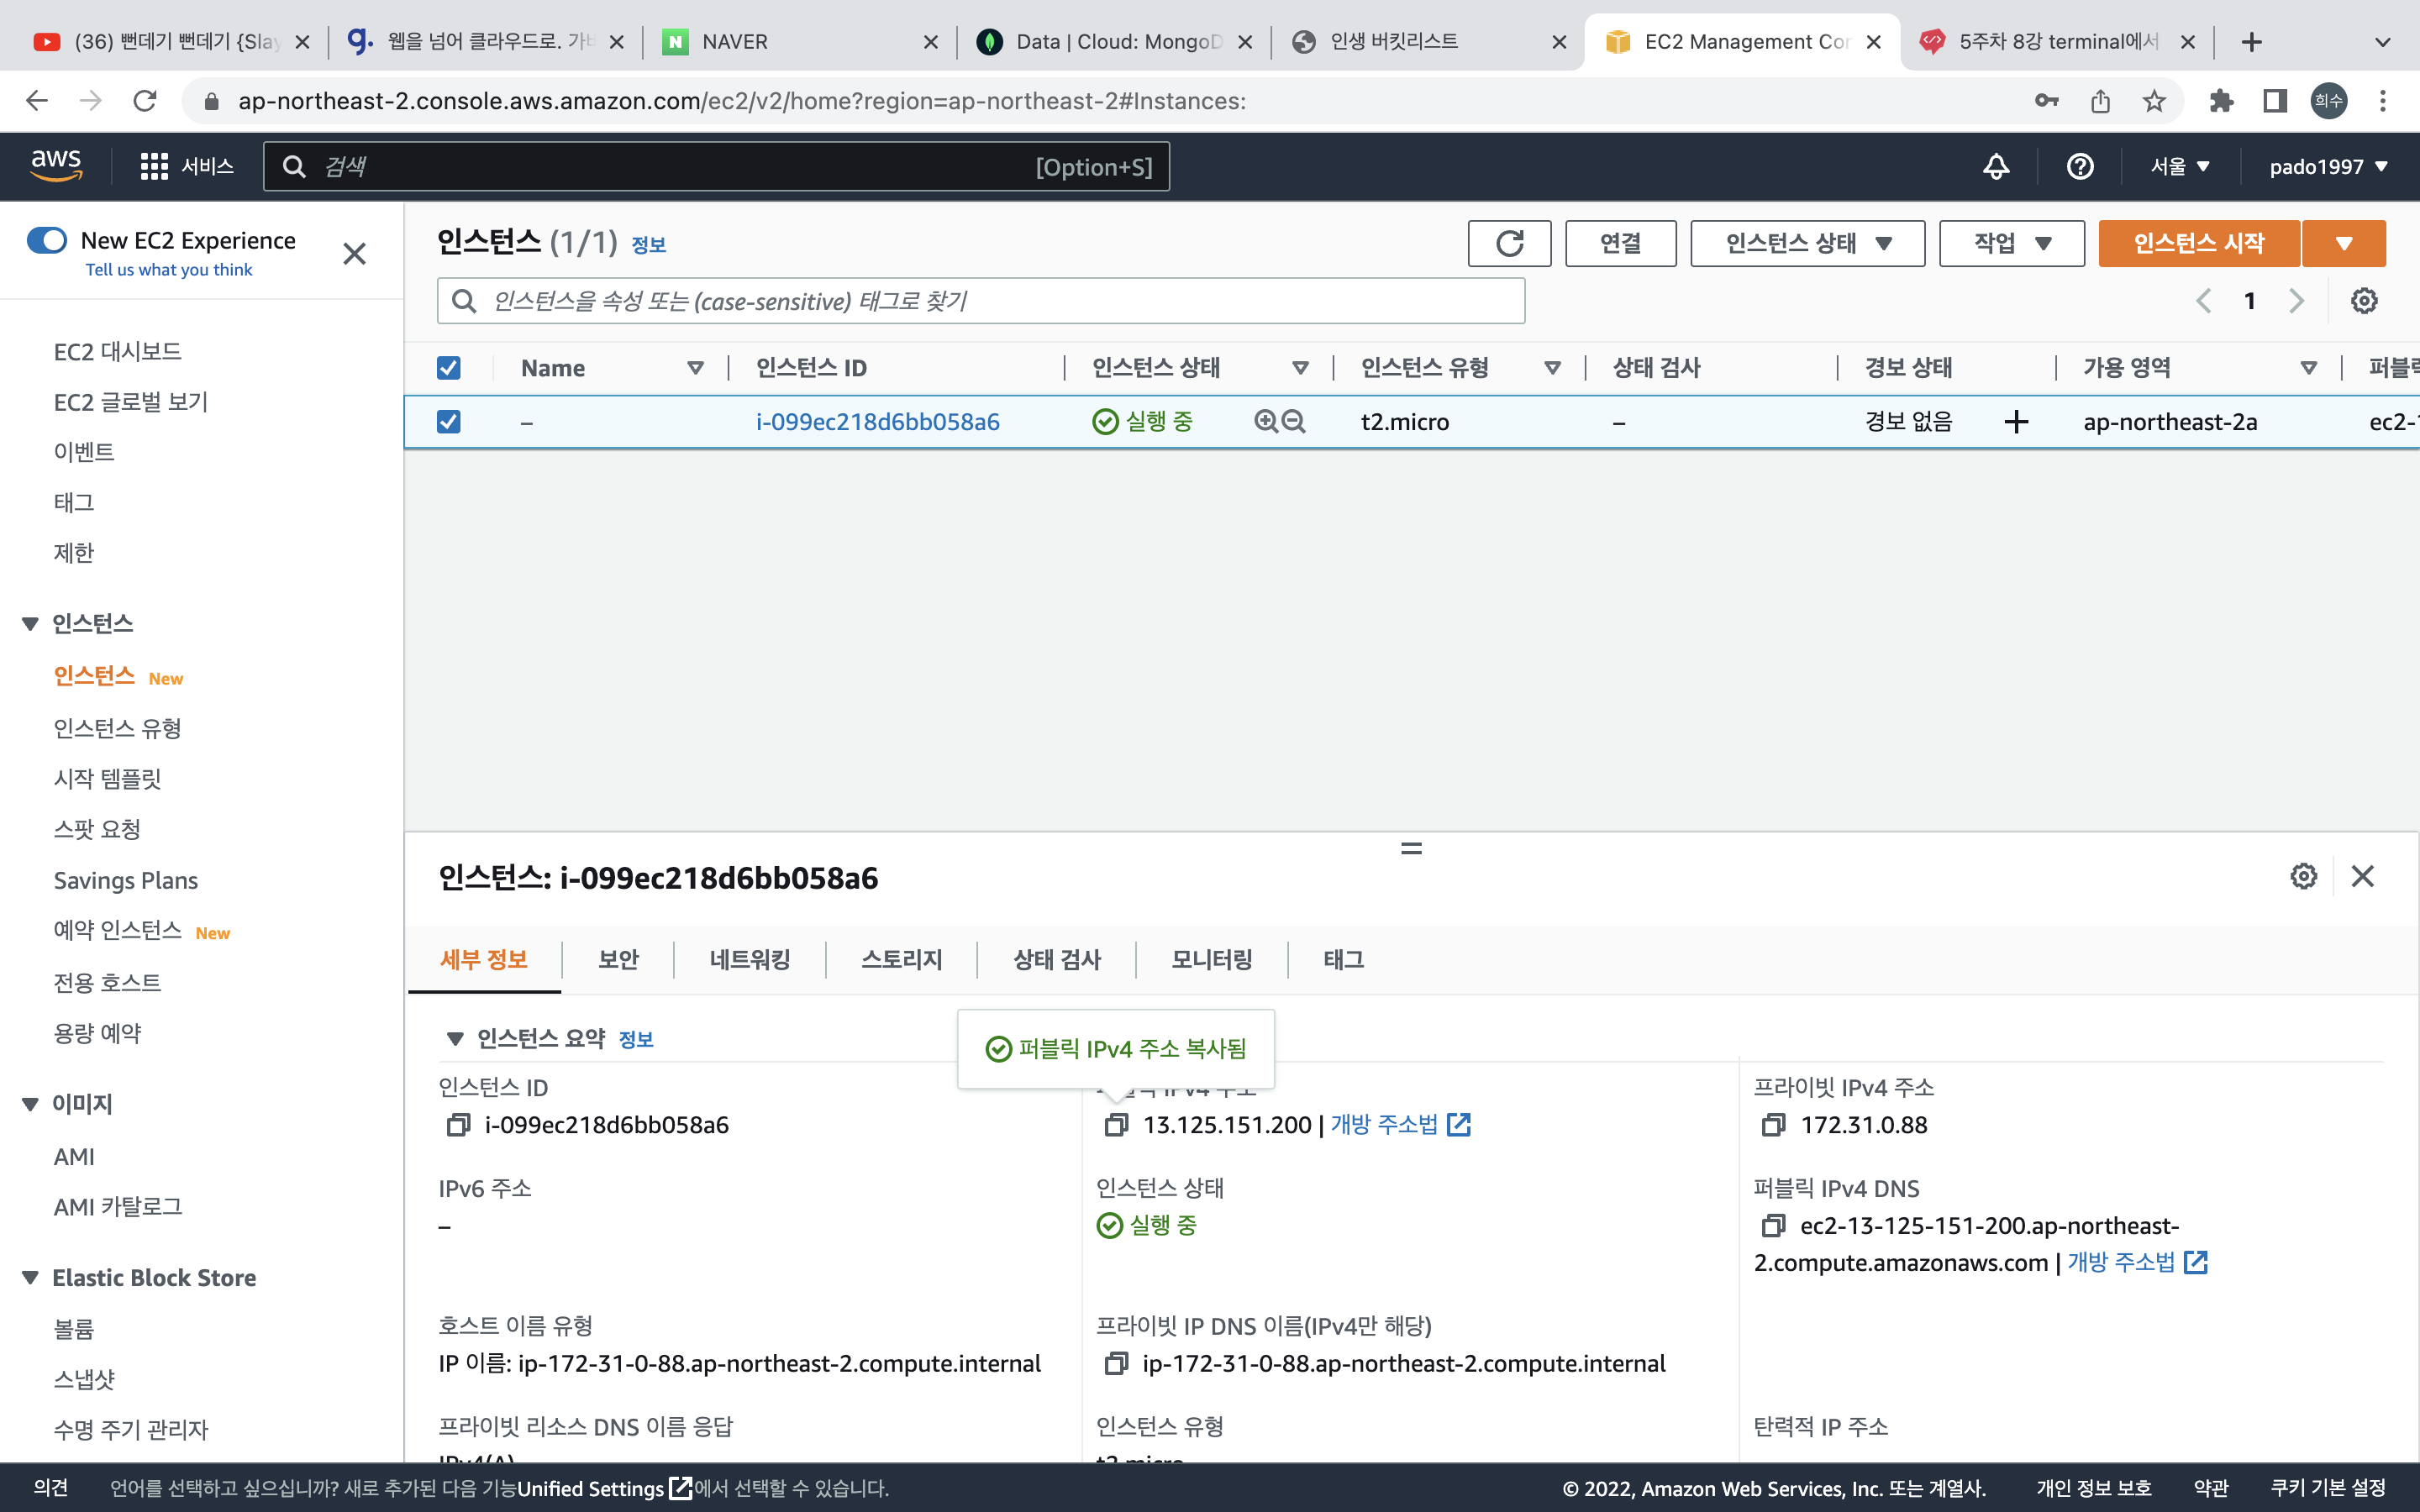Screen dimensions: 2420x1512
Task: Open the detail panel settings gear
Action: [x=2304, y=876]
